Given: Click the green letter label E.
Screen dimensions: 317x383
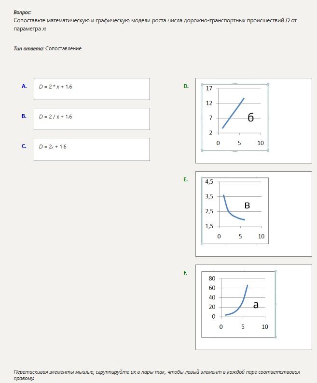Looking at the screenshot, I should (186, 179).
